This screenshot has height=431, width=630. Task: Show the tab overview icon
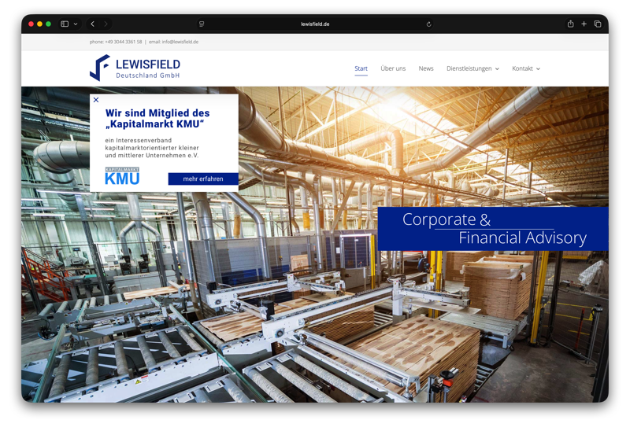[598, 24]
